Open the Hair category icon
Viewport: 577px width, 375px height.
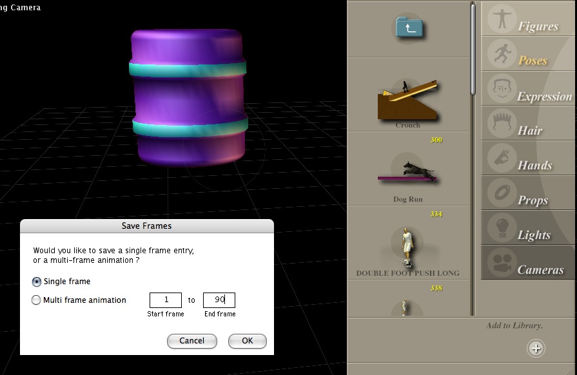[502, 123]
